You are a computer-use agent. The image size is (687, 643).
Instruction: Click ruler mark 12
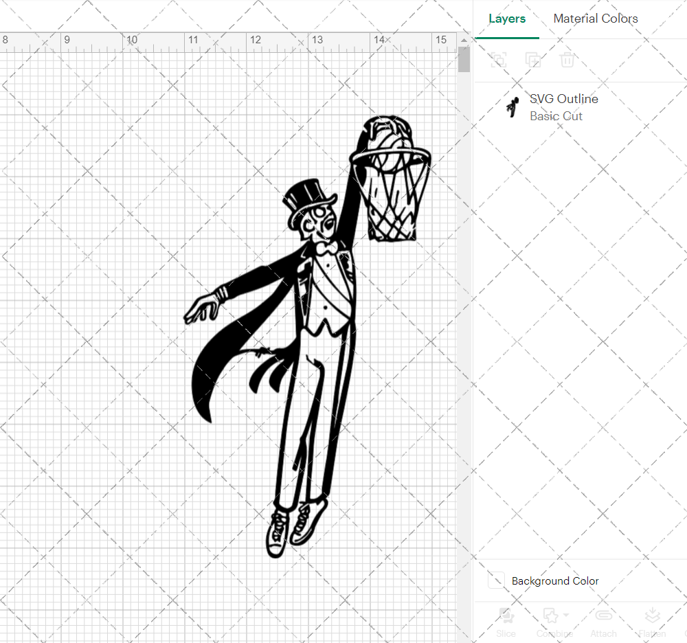point(256,40)
